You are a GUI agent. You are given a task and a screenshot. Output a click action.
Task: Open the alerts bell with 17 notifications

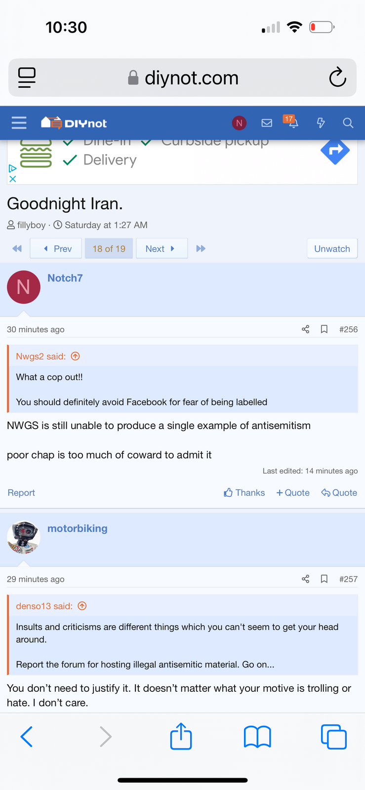(292, 122)
